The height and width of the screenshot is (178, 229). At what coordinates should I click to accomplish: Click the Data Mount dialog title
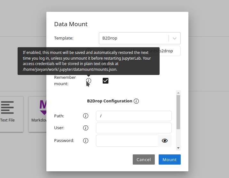click(x=71, y=24)
